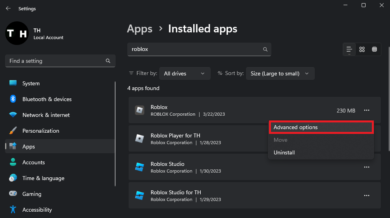Screen dimensions: 390x218
Task: Open the more options menu for Roblox Studio
Action: point(367,167)
